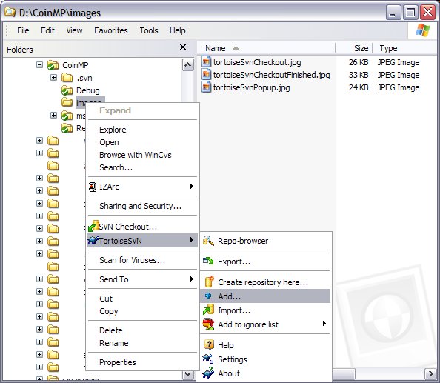Click the IZArc icon in context menu
Screen dimensions: 440x383
93,187
